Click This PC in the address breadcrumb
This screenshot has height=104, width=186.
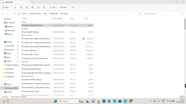click(24, 14)
